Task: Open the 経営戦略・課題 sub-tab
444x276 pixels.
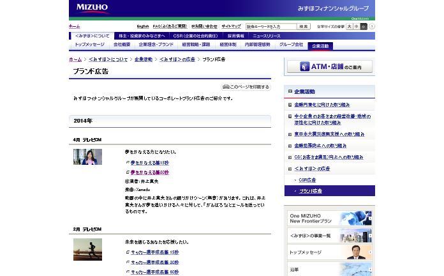Action: (196, 45)
